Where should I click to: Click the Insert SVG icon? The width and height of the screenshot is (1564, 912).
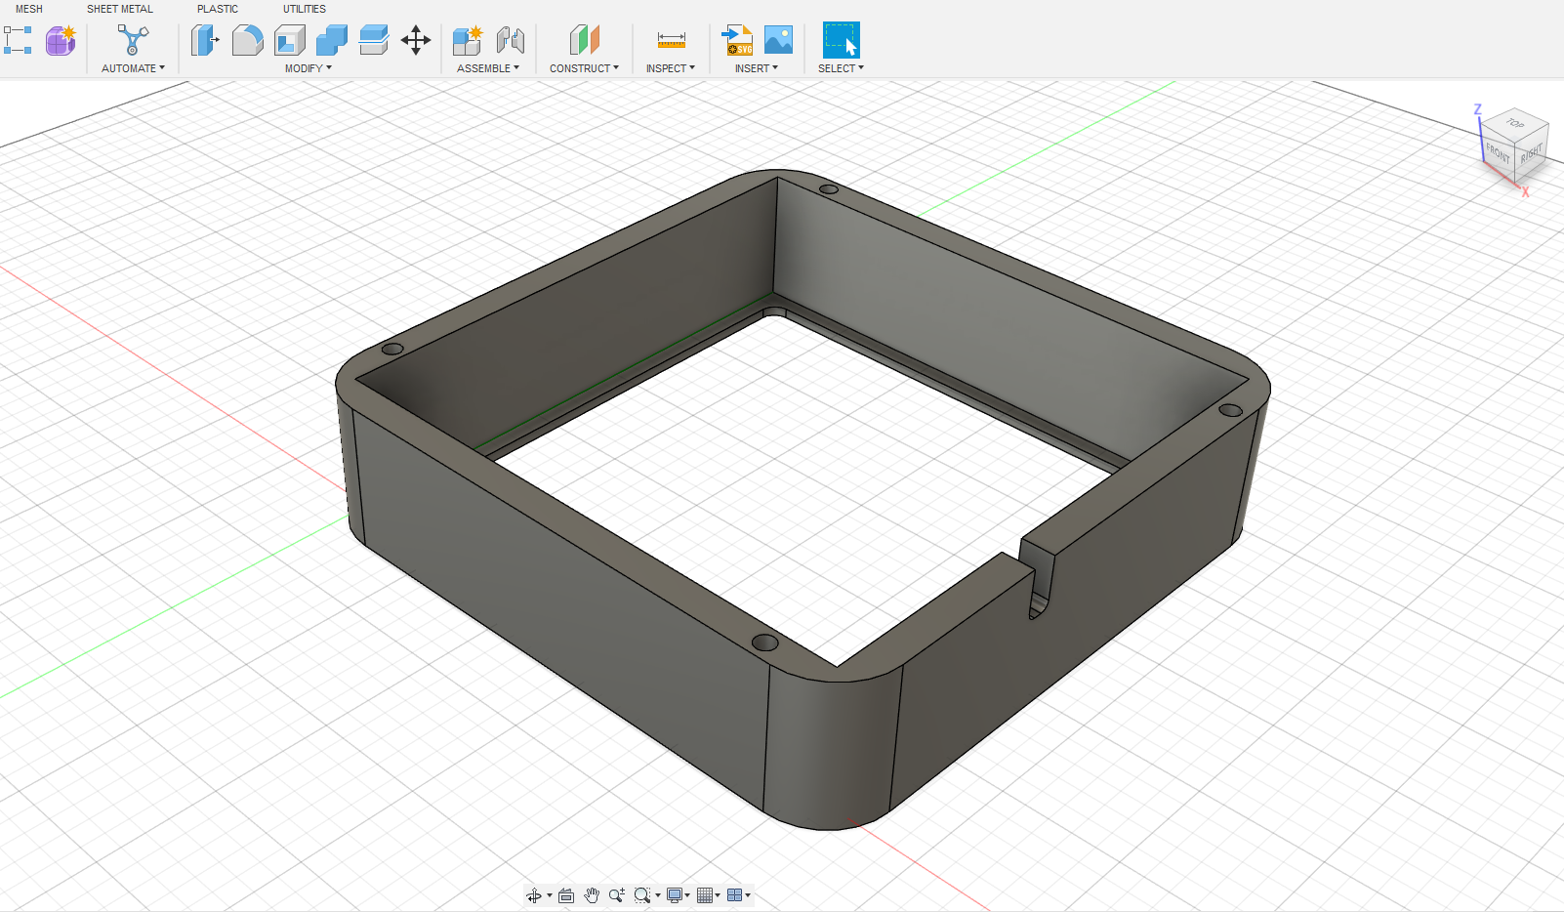737,40
